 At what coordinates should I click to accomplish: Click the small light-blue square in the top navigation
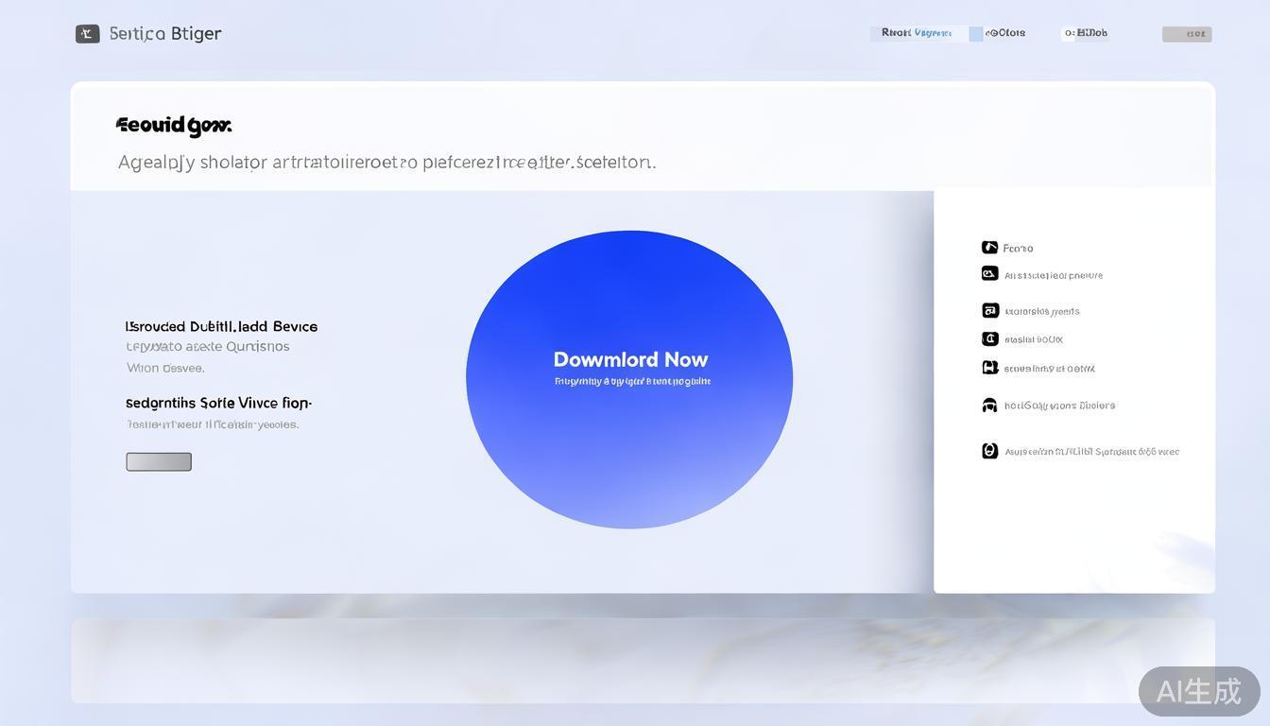click(975, 34)
